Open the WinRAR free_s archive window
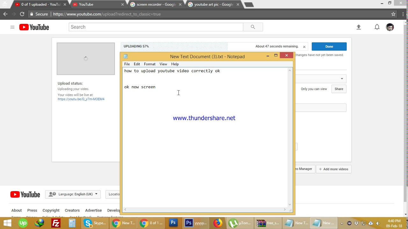 click(268, 223)
